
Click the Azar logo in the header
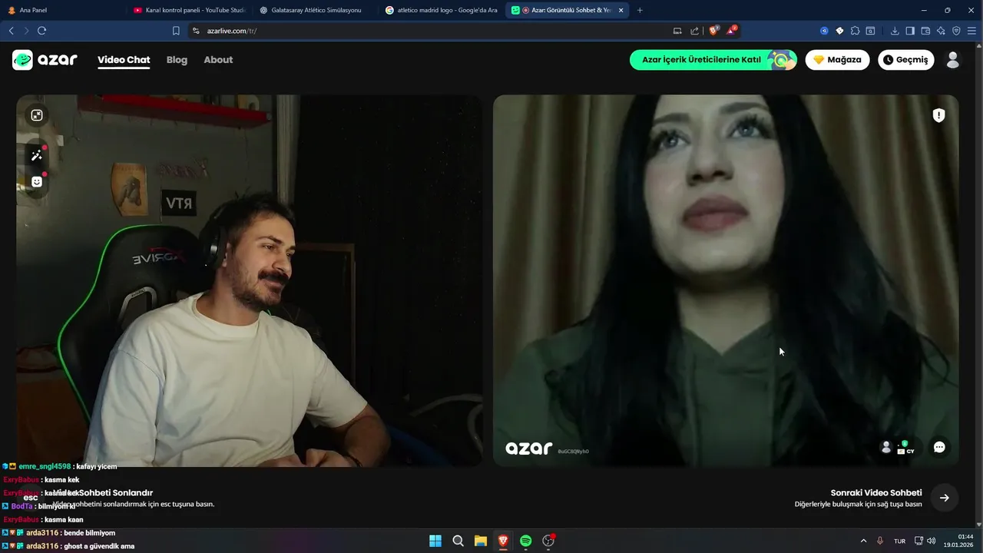pos(45,60)
